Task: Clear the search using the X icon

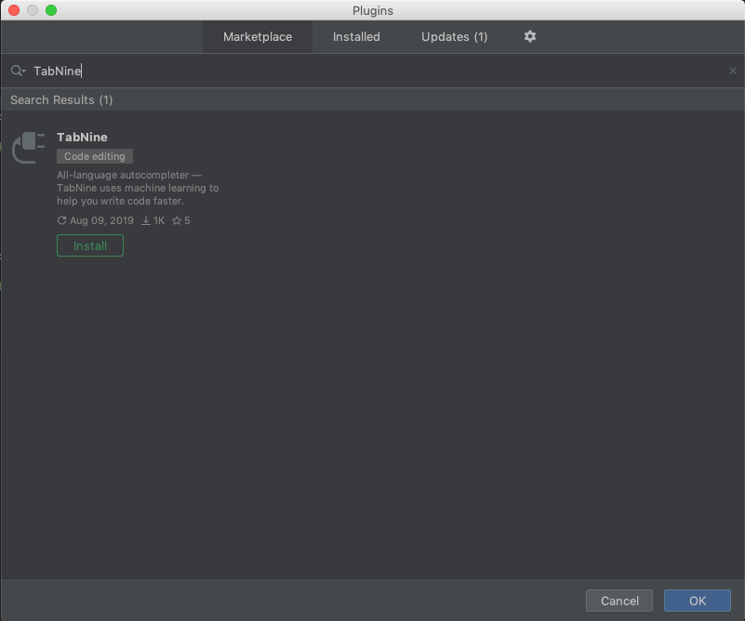Action: click(733, 70)
